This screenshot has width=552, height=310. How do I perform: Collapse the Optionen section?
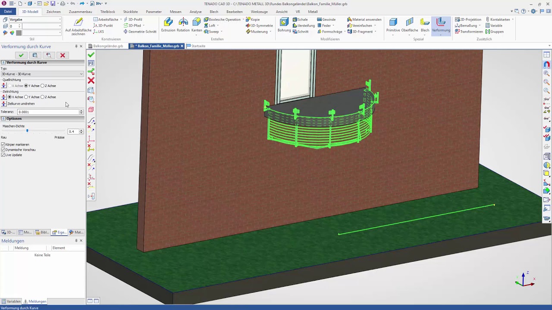(3, 118)
